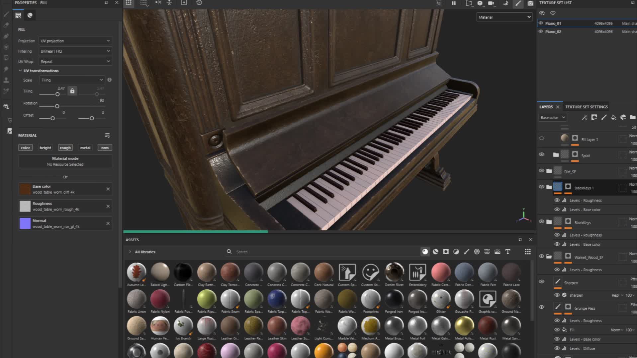Image resolution: width=637 pixels, height=358 pixels.
Task: Open the asset search magnifier in Assets panel
Action: 229,252
